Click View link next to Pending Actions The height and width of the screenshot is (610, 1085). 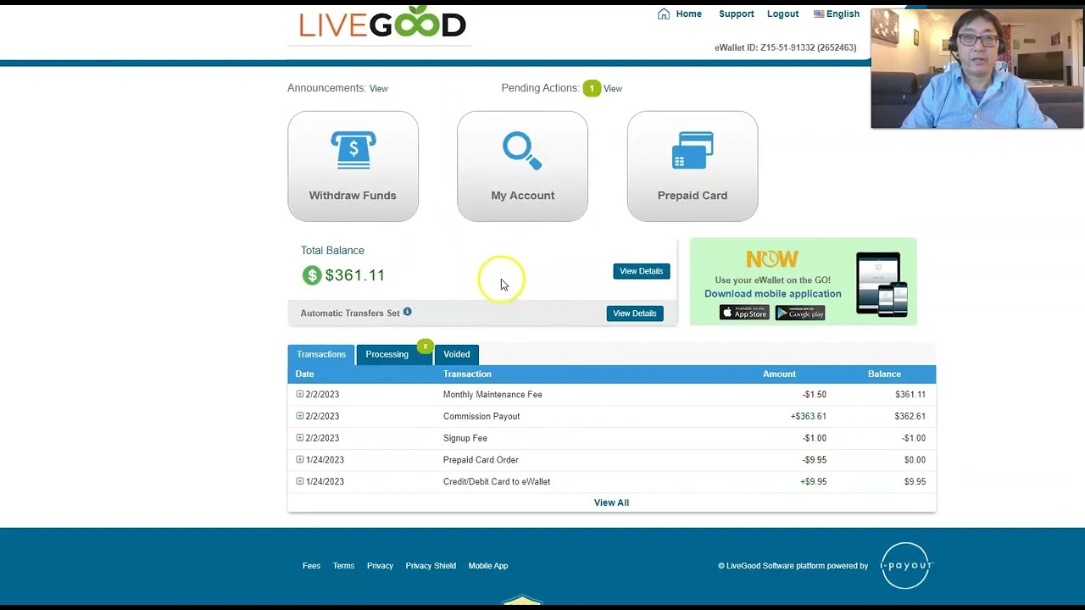click(x=613, y=89)
